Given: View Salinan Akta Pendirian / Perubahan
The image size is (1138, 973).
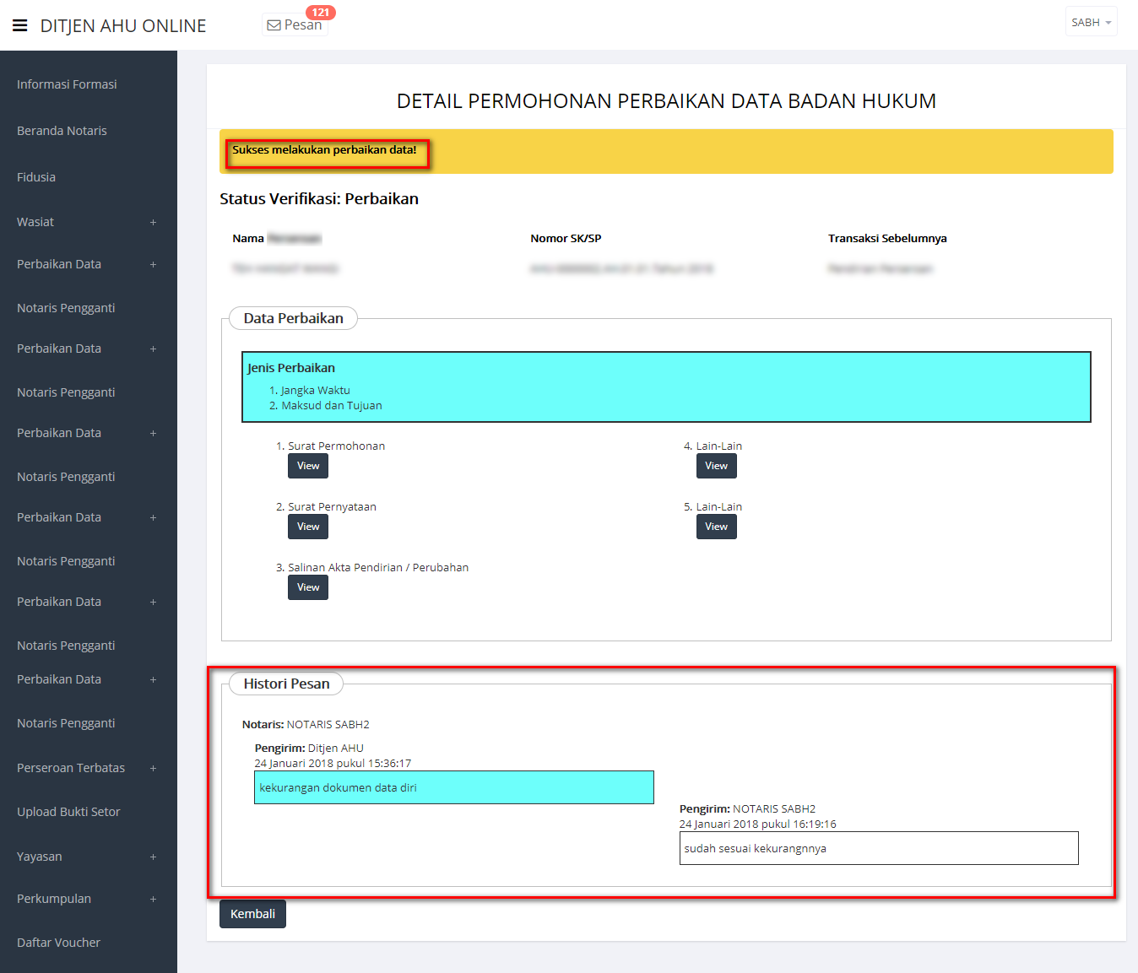Looking at the screenshot, I should (x=308, y=587).
